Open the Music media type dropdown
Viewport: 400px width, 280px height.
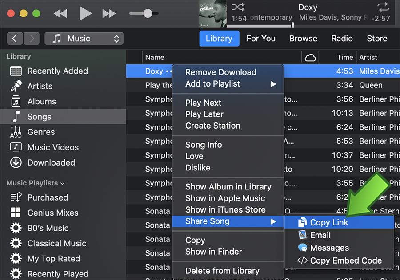(x=84, y=39)
